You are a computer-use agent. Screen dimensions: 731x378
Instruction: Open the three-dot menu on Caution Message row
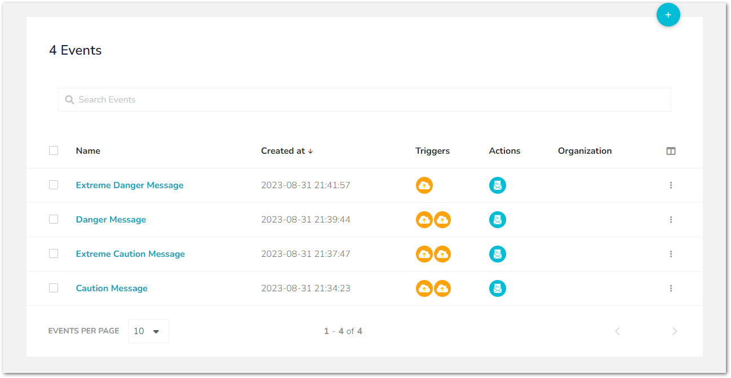pos(671,288)
